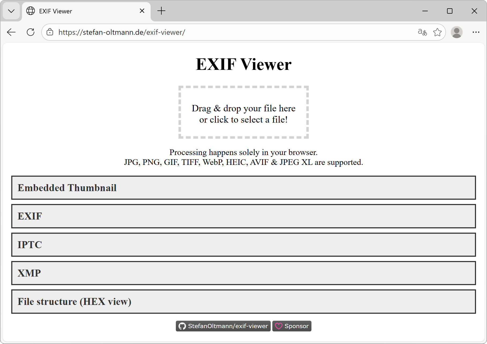This screenshot has width=487, height=344.
Task: Reload the page with the refresh icon
Action: [31, 32]
